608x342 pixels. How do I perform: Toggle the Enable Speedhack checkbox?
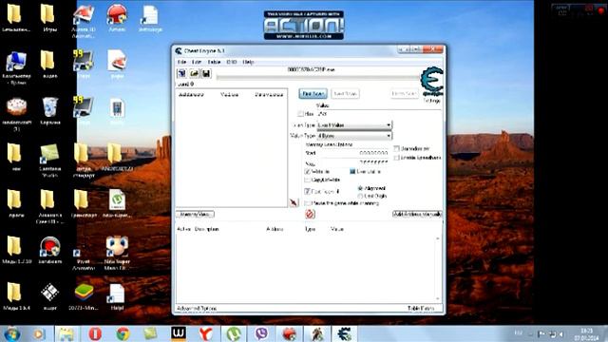tap(397, 158)
